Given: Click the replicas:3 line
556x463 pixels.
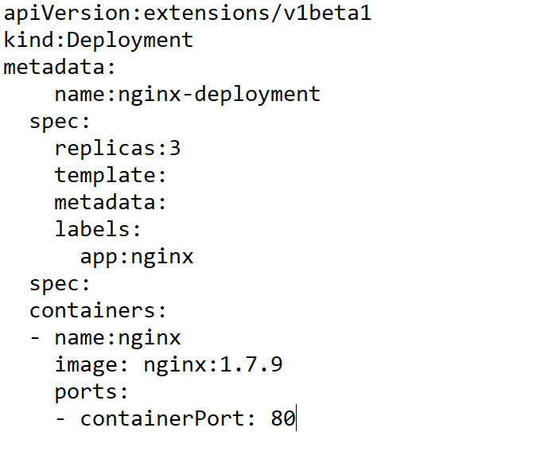Looking at the screenshot, I should coord(118,149).
